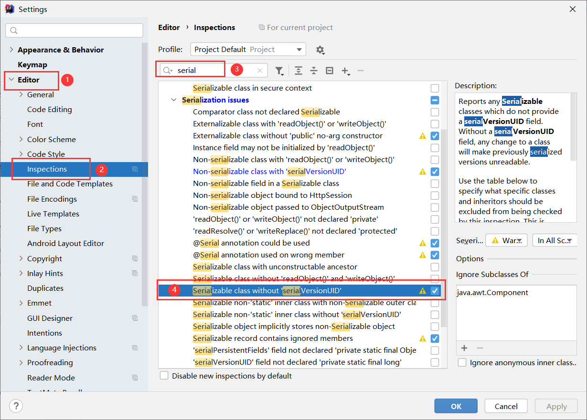Click the add inspection plus icon
587x420 pixels.
(345, 71)
